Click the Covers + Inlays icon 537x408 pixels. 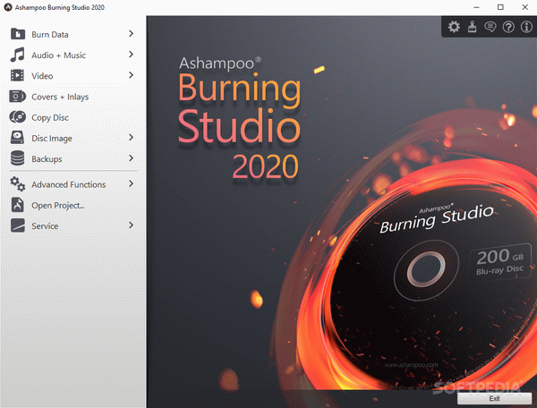click(18, 97)
